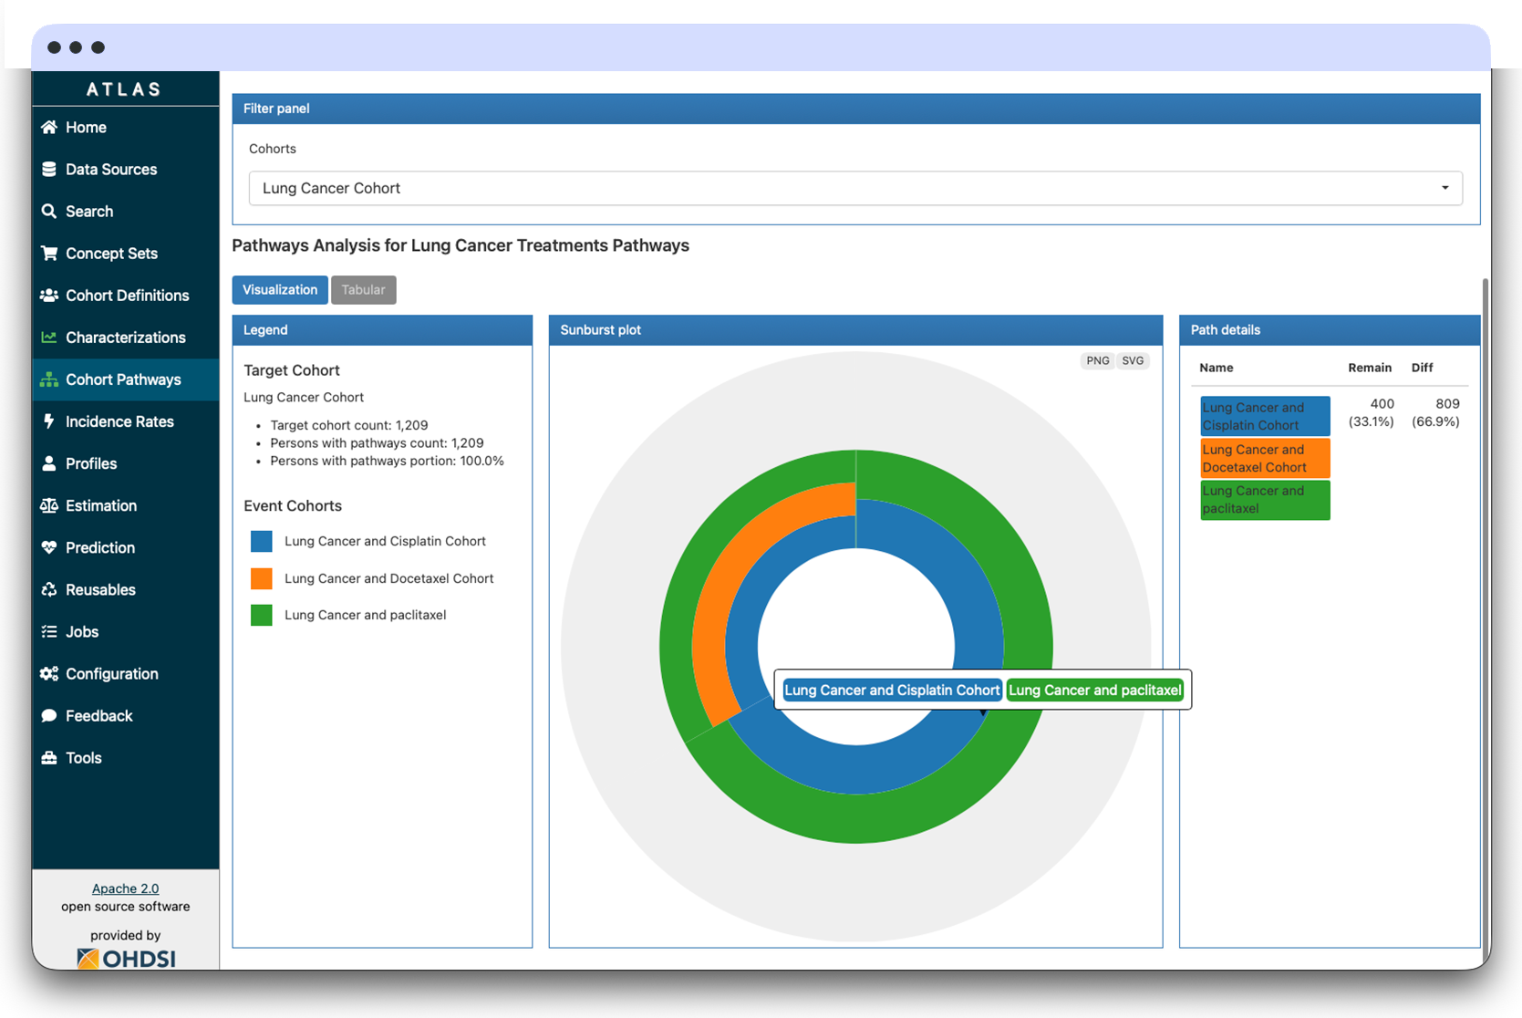Click the ATLAS title in sidebar

pos(125,89)
